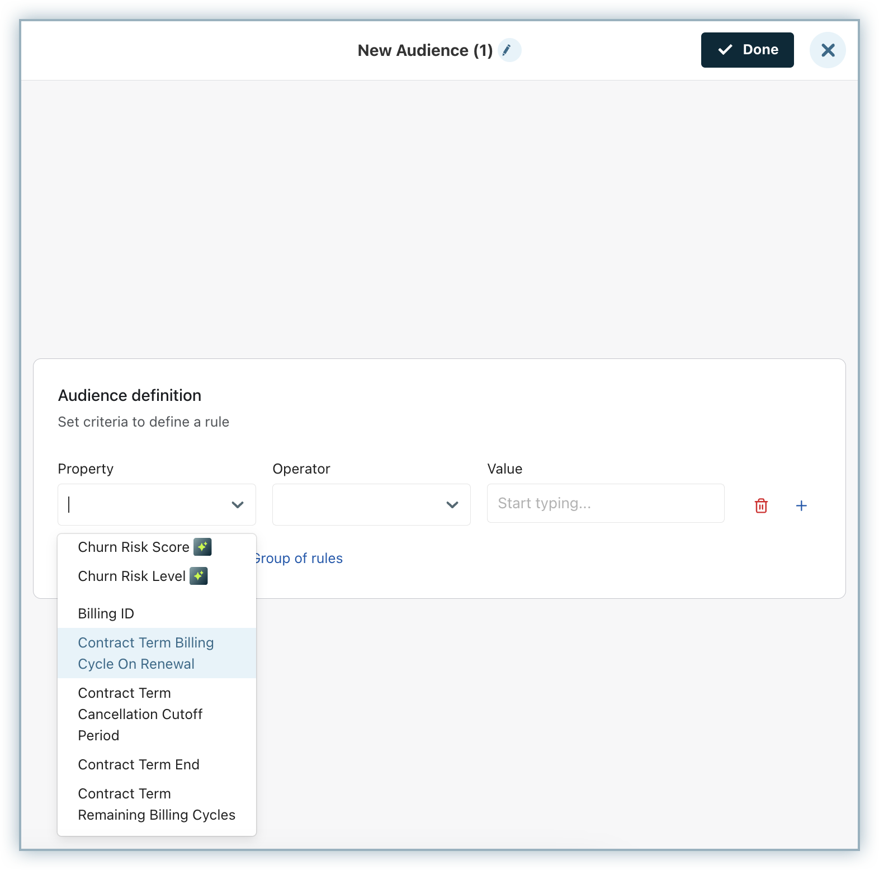Image resolution: width=879 pixels, height=870 pixels.
Task: Focus the Value 'Start typing...' field
Action: (605, 503)
